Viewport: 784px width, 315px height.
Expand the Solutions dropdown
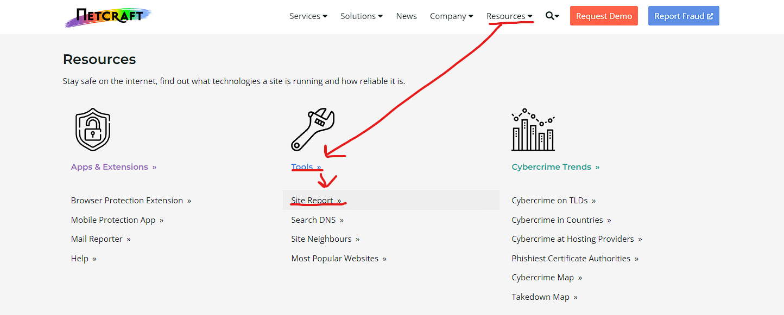pyautogui.click(x=361, y=16)
